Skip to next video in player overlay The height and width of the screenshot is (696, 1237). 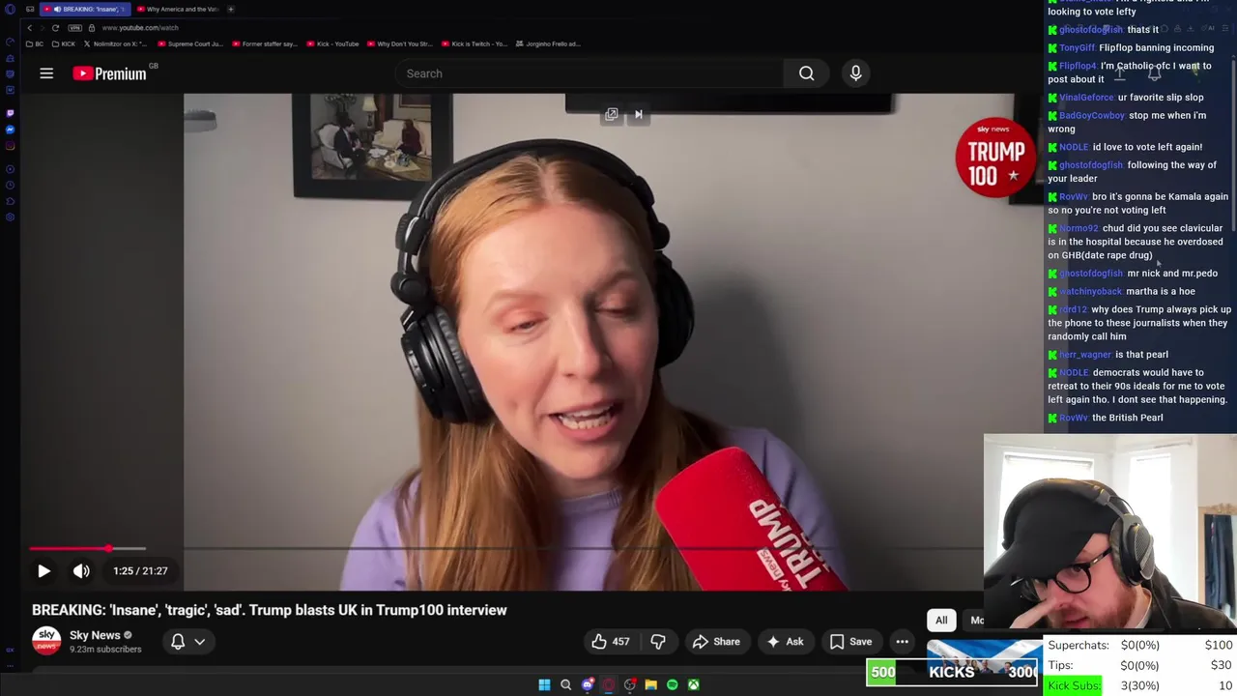[638, 115]
